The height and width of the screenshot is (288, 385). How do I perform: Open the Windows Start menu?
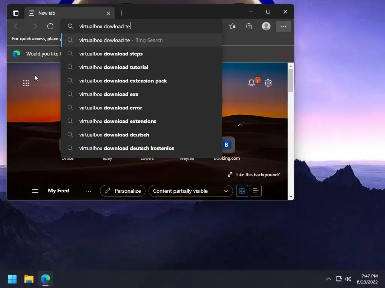click(12, 279)
